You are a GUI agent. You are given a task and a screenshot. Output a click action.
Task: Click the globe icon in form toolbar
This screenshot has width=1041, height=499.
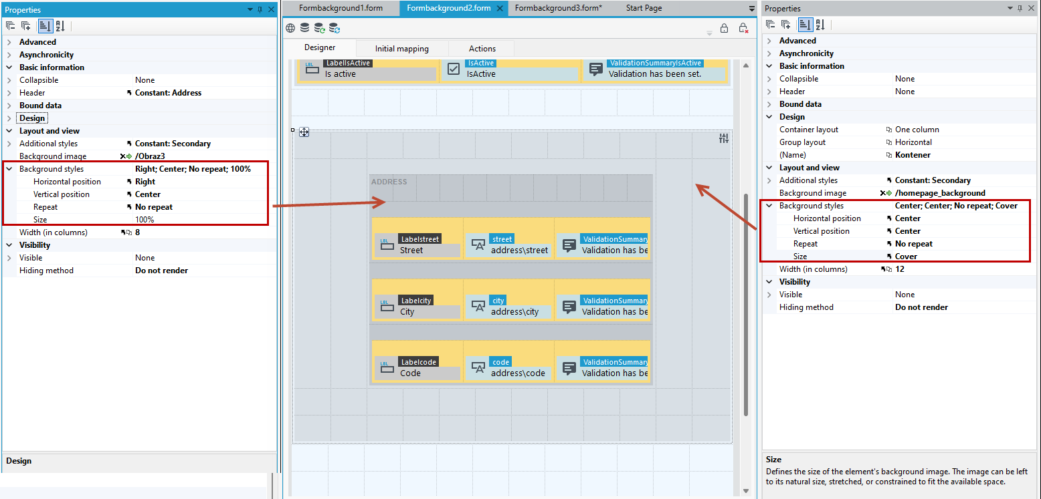tap(290, 28)
